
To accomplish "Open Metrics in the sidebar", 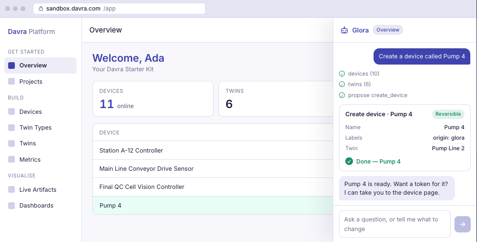I will (x=40, y=159).
